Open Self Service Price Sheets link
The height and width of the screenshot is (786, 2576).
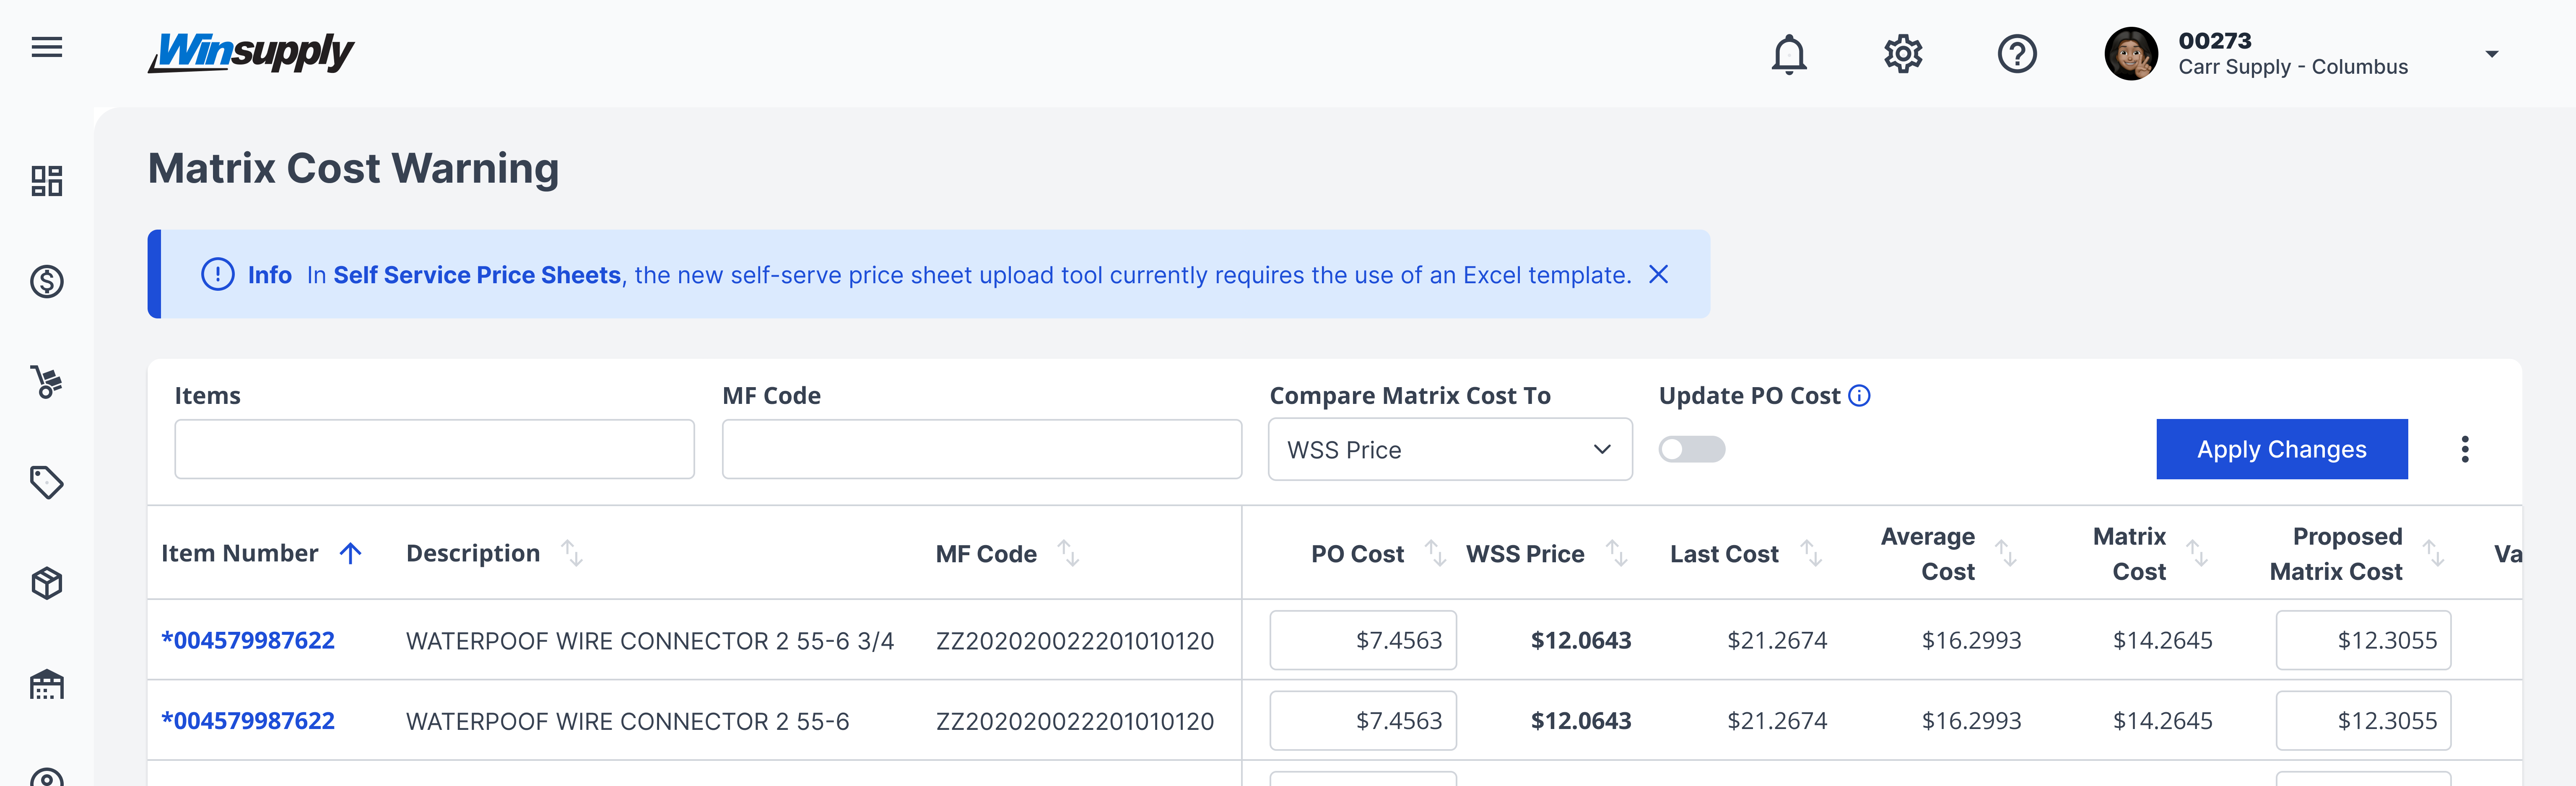[x=477, y=275]
